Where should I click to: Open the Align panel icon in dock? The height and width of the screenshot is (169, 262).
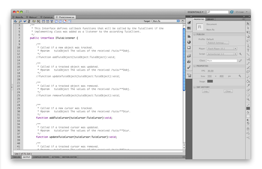189,36
